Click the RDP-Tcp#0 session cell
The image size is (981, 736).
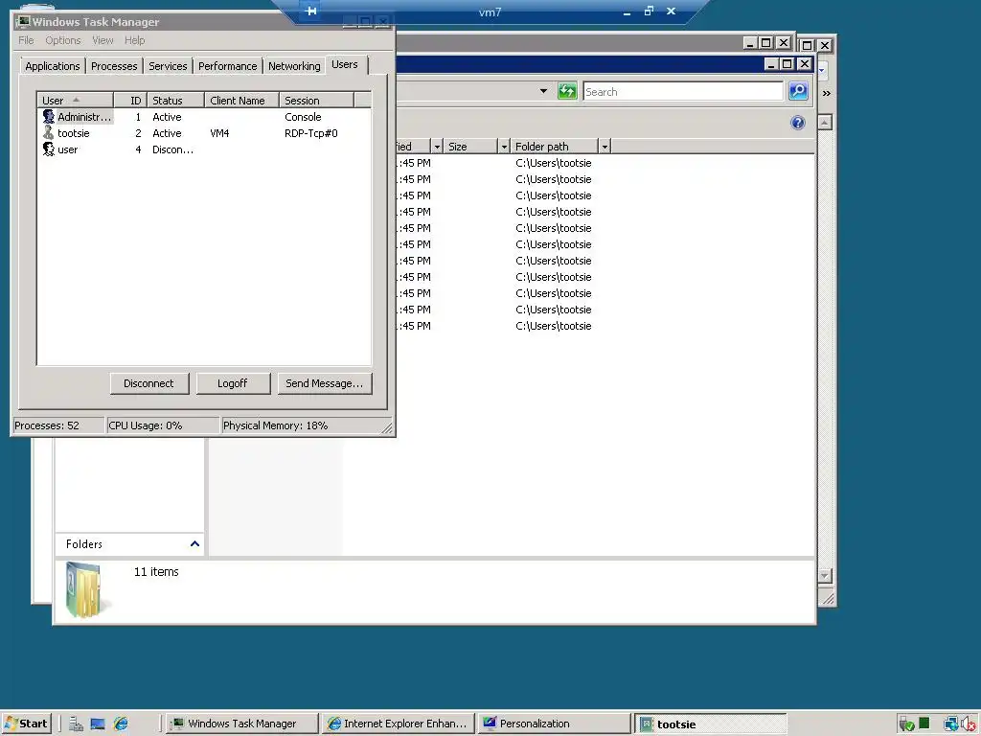(311, 133)
